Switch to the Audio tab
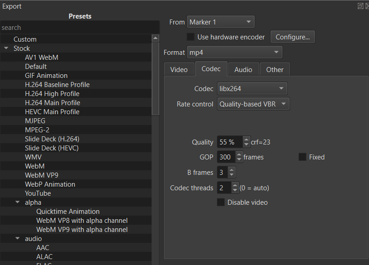 [x=243, y=69]
